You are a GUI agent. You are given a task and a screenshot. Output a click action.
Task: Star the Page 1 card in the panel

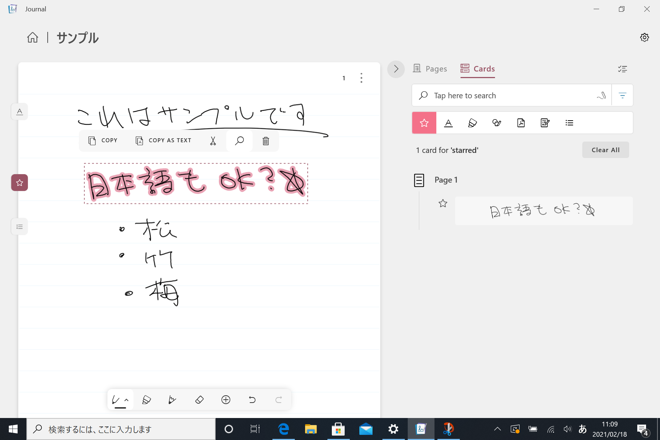[443, 203]
